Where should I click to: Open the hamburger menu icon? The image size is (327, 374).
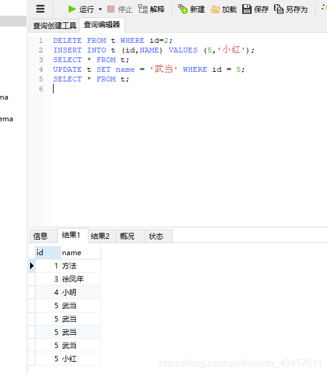[40, 9]
